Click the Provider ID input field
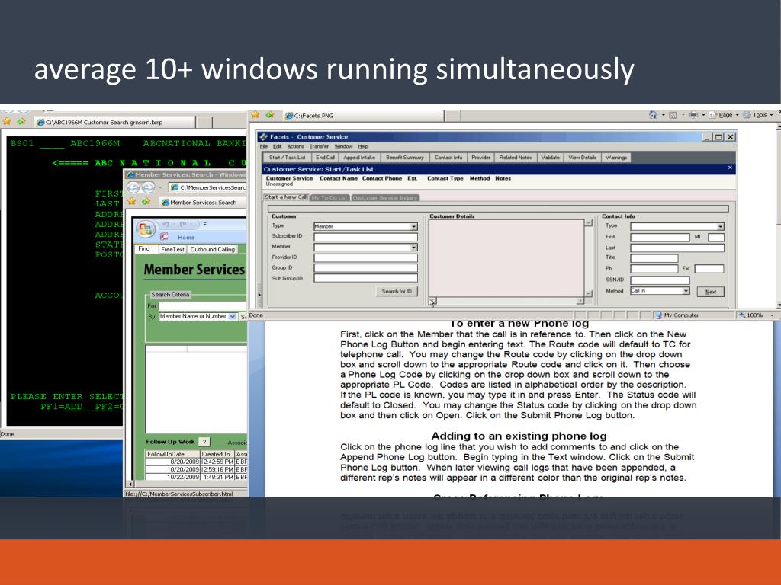The width and height of the screenshot is (781, 585). 365,257
